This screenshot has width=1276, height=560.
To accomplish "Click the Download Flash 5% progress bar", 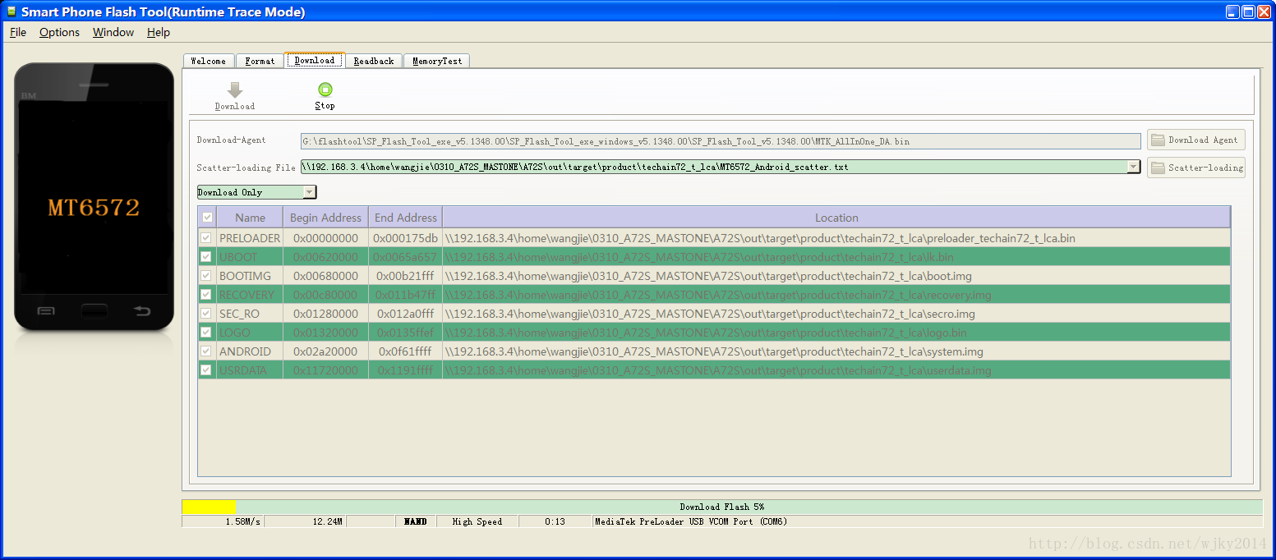I will coord(722,507).
